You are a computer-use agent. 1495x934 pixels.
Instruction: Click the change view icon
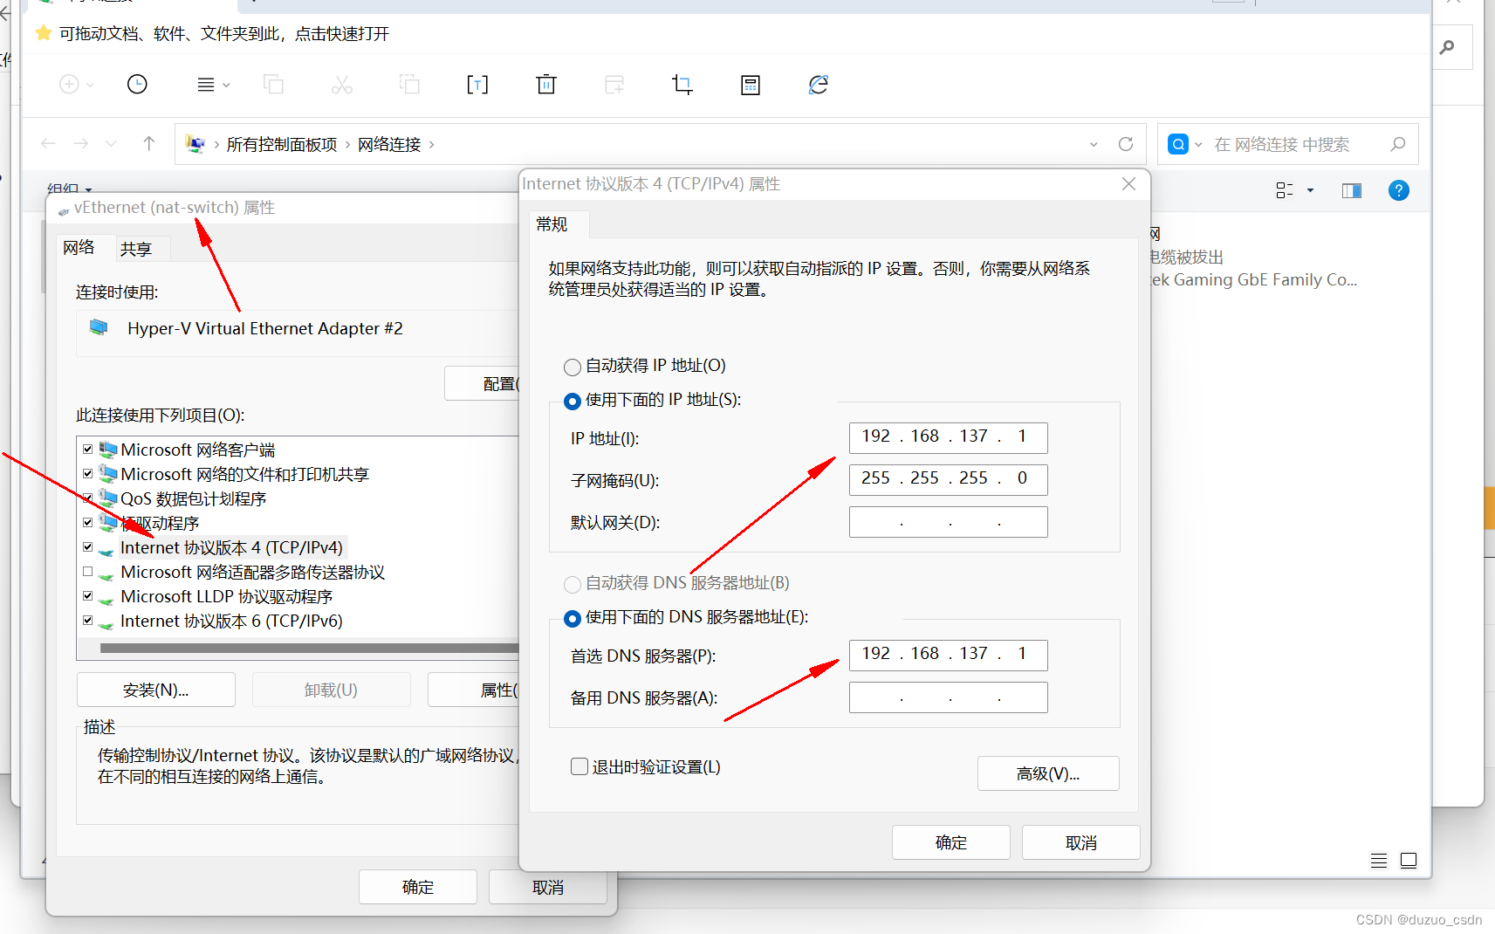[x=1285, y=190]
